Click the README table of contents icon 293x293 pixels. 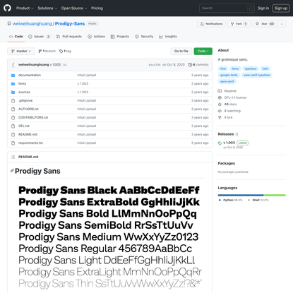pyautogui.click(x=13, y=157)
